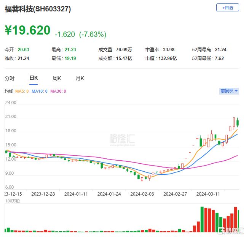Viewport: 246px width, 237px height.
Task: Select the price change -1.620
Action: 65,35
